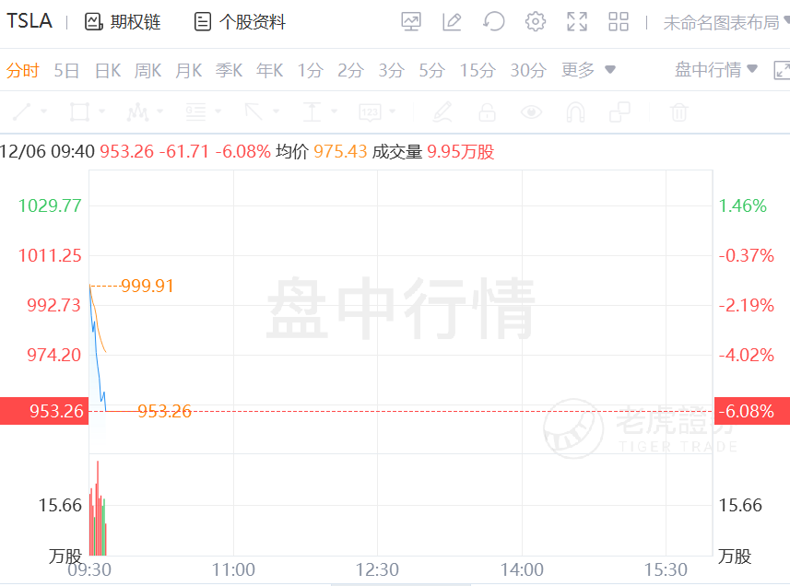Click the TSLA ticker symbol
This screenshot has height=586, width=790.
(x=29, y=21)
